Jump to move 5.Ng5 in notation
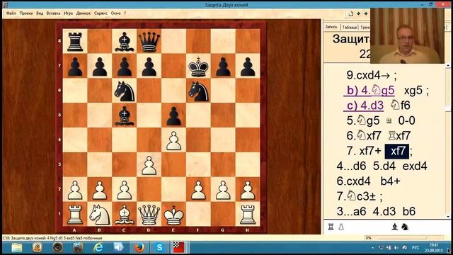Screen dimensions: 453x255 363,120
